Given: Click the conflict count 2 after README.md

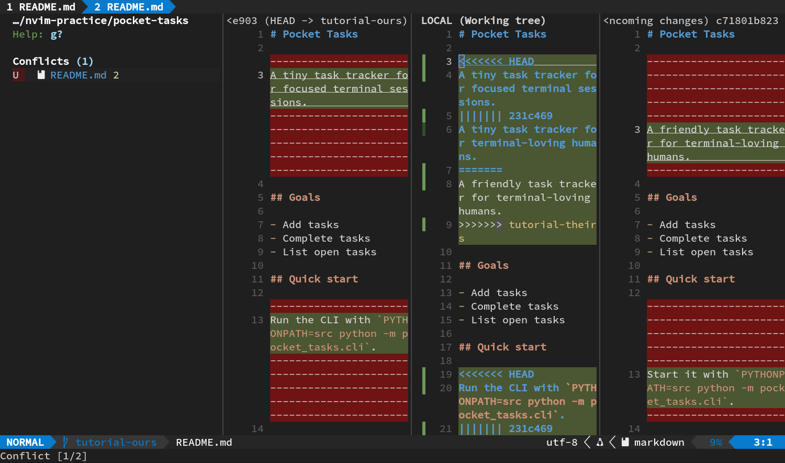Looking at the screenshot, I should [x=116, y=75].
